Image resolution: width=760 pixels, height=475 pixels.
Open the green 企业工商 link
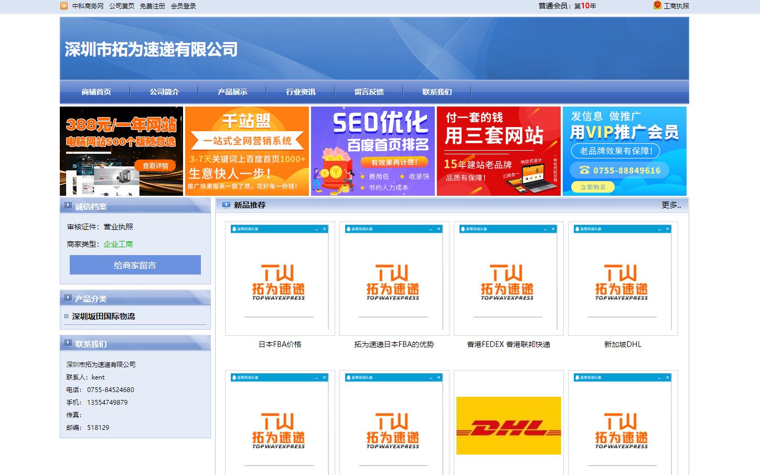118,244
